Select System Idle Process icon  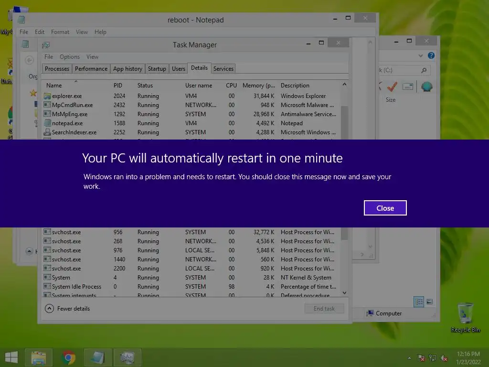(x=47, y=286)
